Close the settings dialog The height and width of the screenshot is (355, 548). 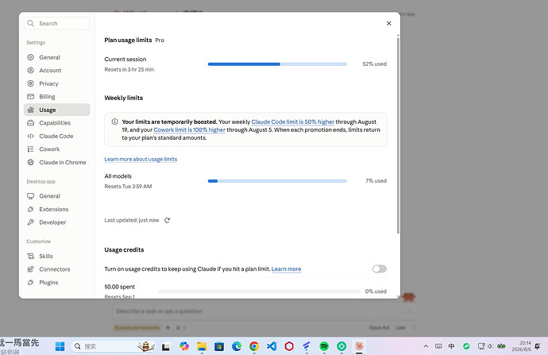[388, 23]
